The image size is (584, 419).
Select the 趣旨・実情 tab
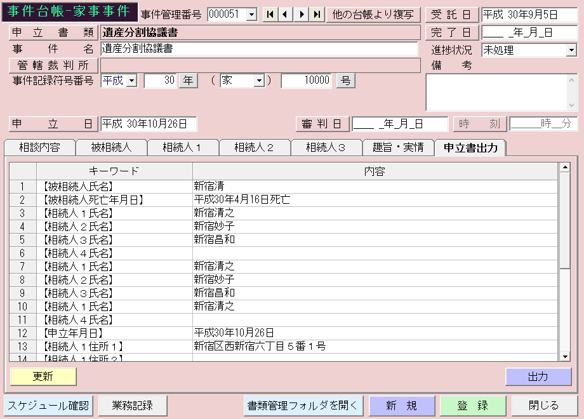coord(398,148)
